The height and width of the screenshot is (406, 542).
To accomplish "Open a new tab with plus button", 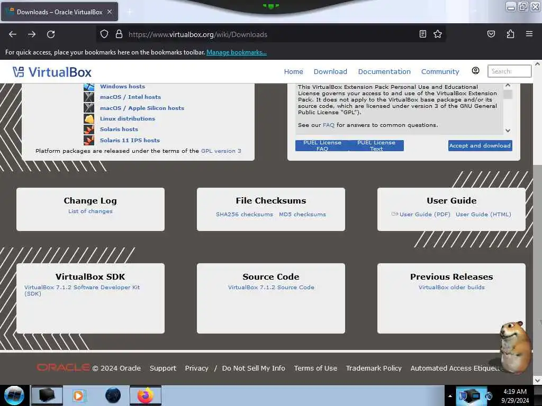I will point(129,12).
